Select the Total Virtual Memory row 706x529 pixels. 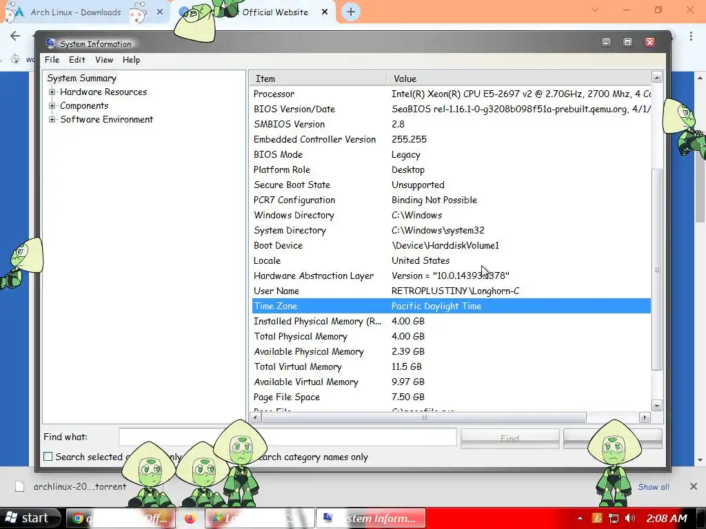[x=450, y=367]
